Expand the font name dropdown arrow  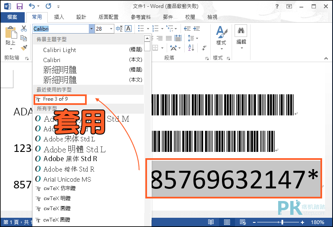click(92, 29)
